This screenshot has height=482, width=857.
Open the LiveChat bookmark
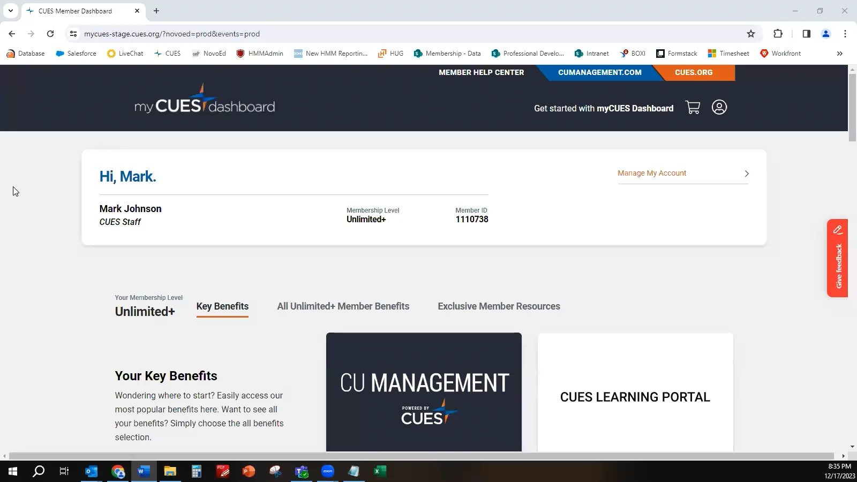pyautogui.click(x=125, y=53)
